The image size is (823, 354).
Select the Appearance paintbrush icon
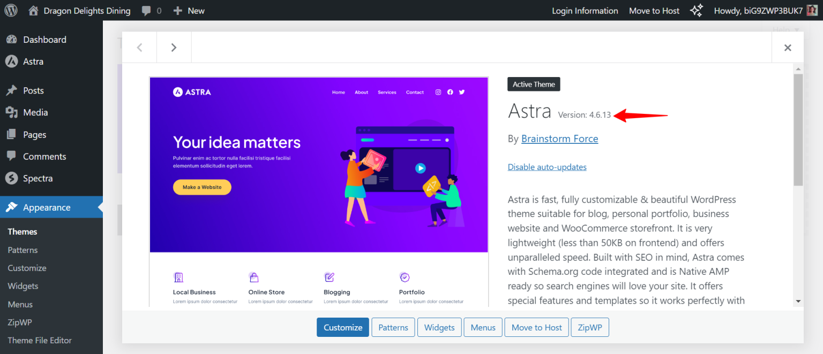(x=12, y=207)
